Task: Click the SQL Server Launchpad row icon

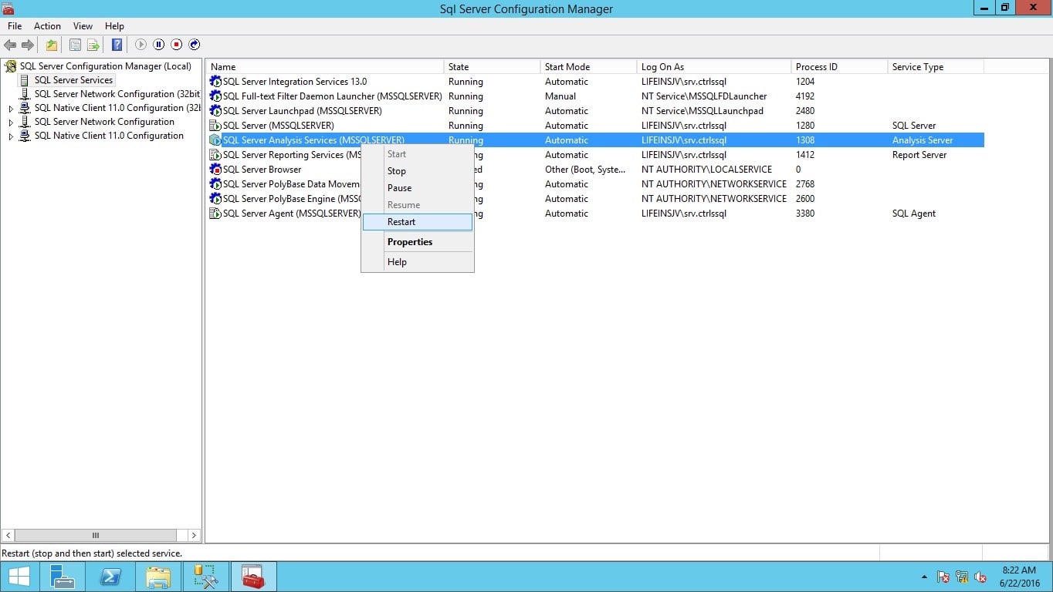Action: point(215,111)
